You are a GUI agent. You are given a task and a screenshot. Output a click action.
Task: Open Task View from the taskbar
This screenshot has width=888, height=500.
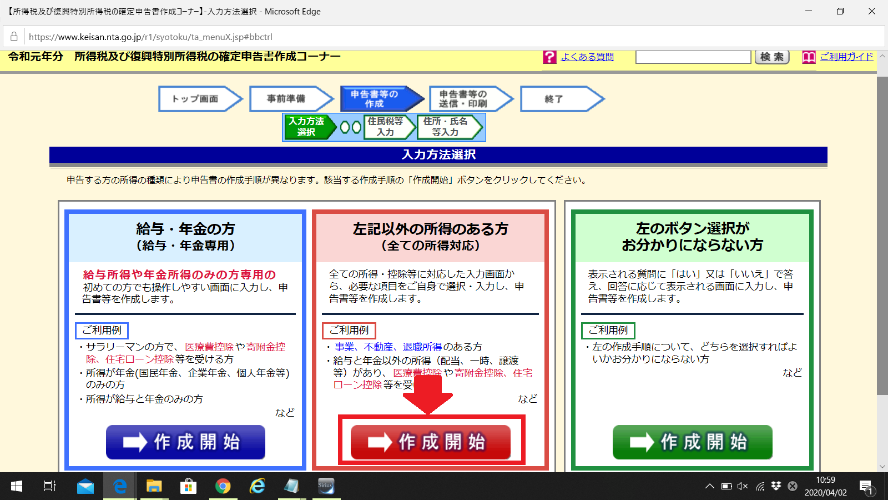click(50, 486)
